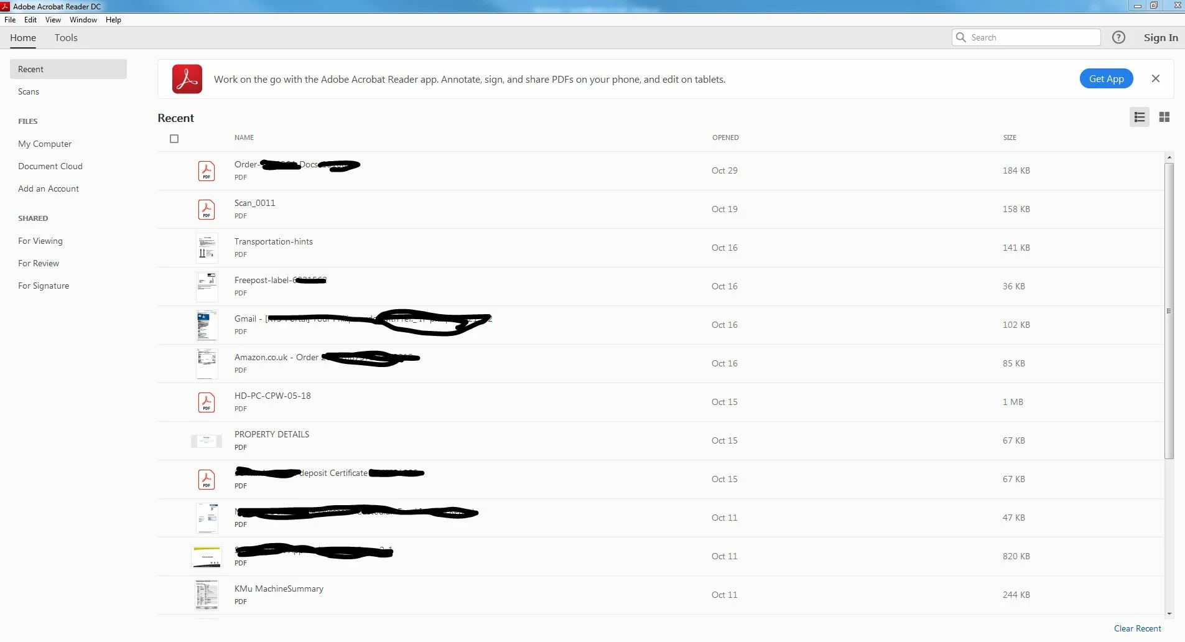The image size is (1185, 642).
Task: Click the KMu MachineSummary thumbnail
Action: [x=207, y=595]
